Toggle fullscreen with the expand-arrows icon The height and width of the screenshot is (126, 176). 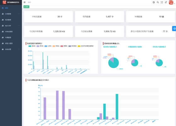[x=162, y=2]
